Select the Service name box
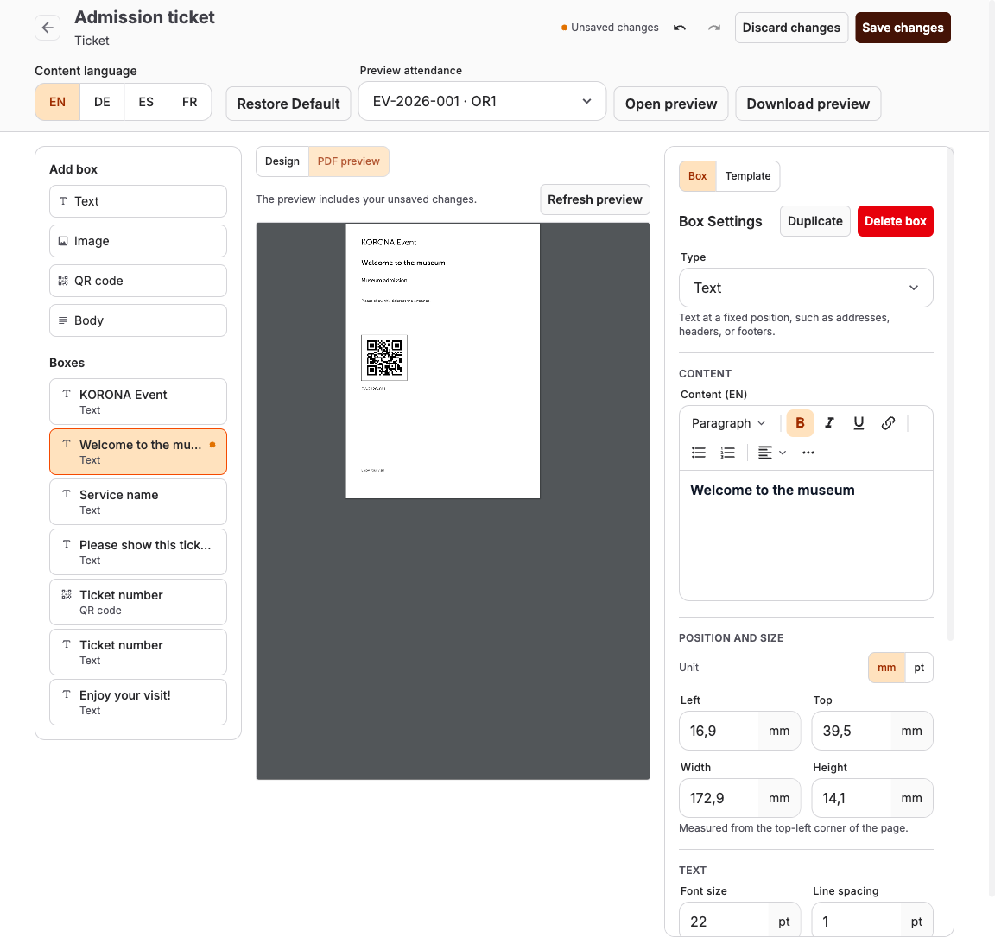This screenshot has width=995, height=950. click(x=138, y=502)
